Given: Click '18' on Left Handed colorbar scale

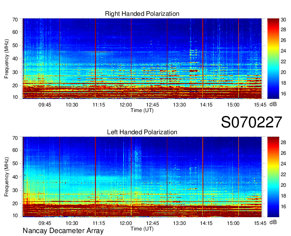Looking at the screenshot, I should 283,196.
